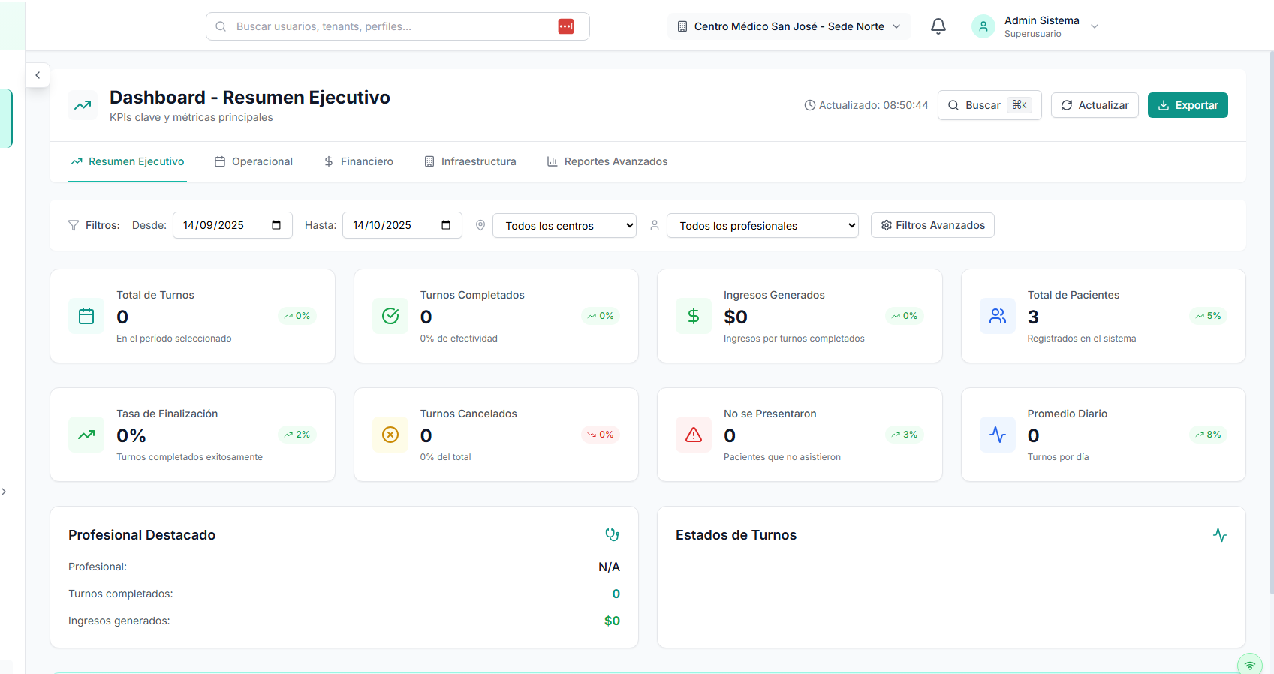
Task: Expand the left sidebar using the small arrow
Action: tap(4, 492)
